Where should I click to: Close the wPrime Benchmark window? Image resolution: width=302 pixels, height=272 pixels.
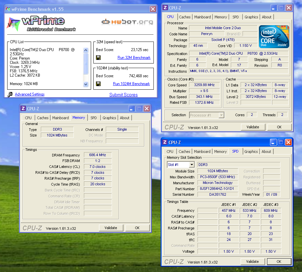tap(153, 9)
